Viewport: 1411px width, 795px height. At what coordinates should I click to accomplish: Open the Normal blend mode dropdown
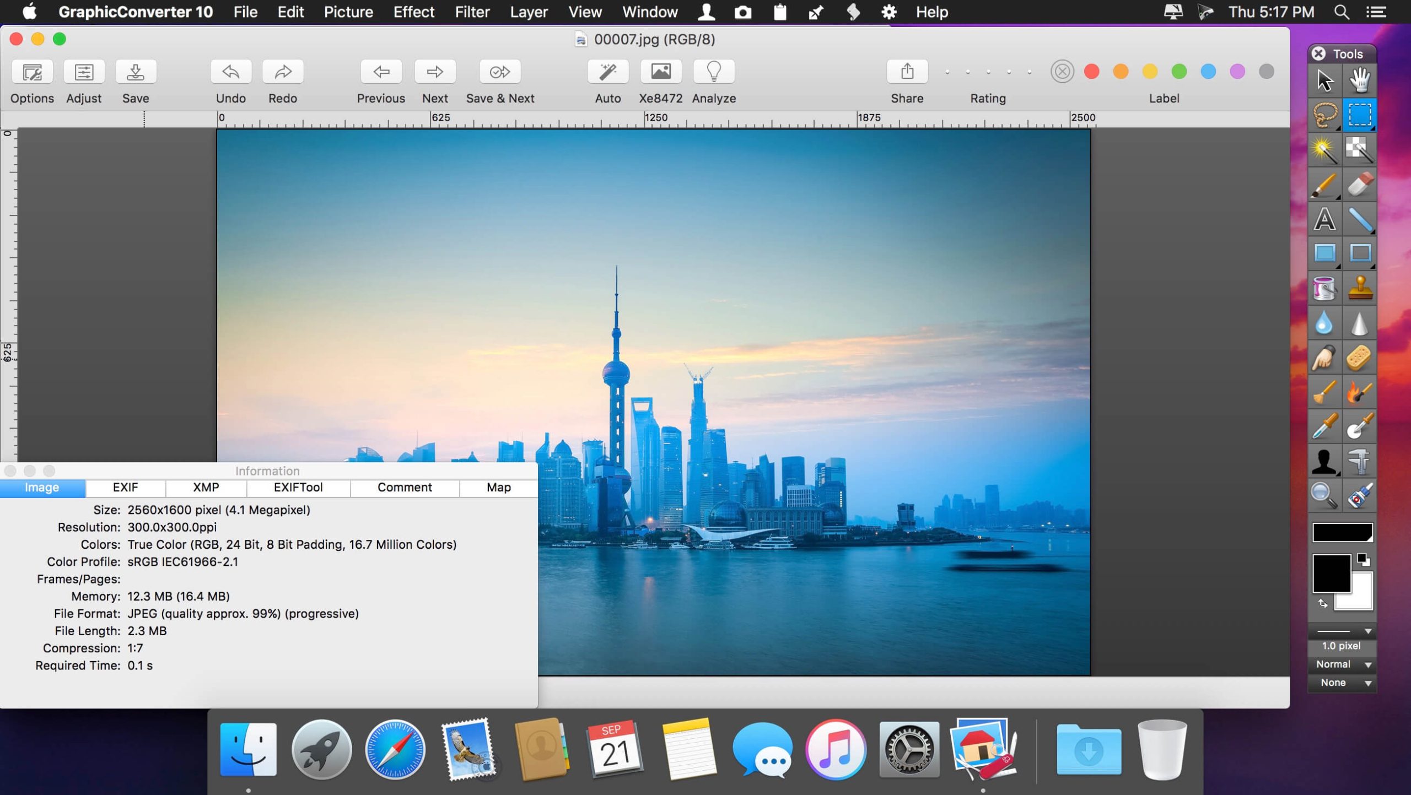[x=1342, y=664]
